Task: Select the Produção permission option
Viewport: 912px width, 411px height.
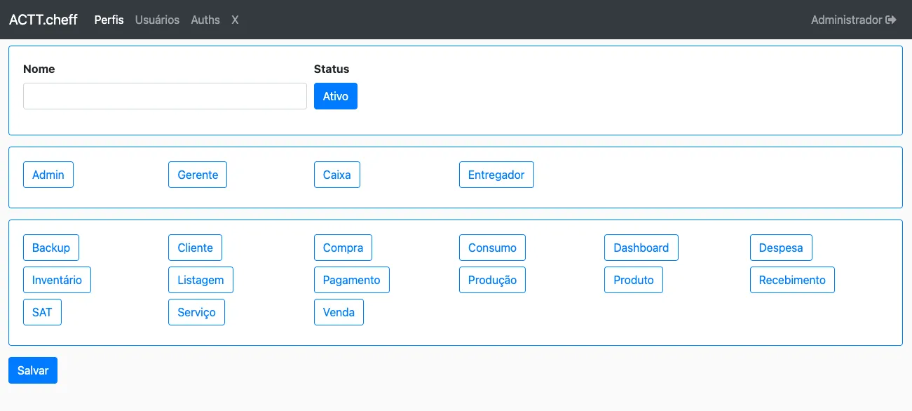Action: [492, 280]
